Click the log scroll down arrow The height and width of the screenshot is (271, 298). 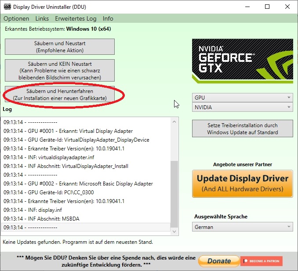tap(174, 232)
